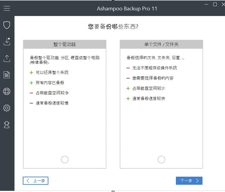Select the 单个文件 / 文件夹 radio button
The image size is (225, 192).
click(x=161, y=160)
